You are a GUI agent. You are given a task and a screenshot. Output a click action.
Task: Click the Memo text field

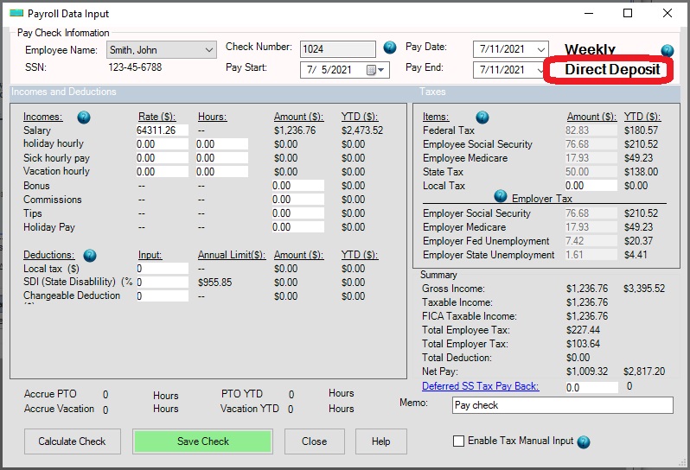click(x=562, y=405)
